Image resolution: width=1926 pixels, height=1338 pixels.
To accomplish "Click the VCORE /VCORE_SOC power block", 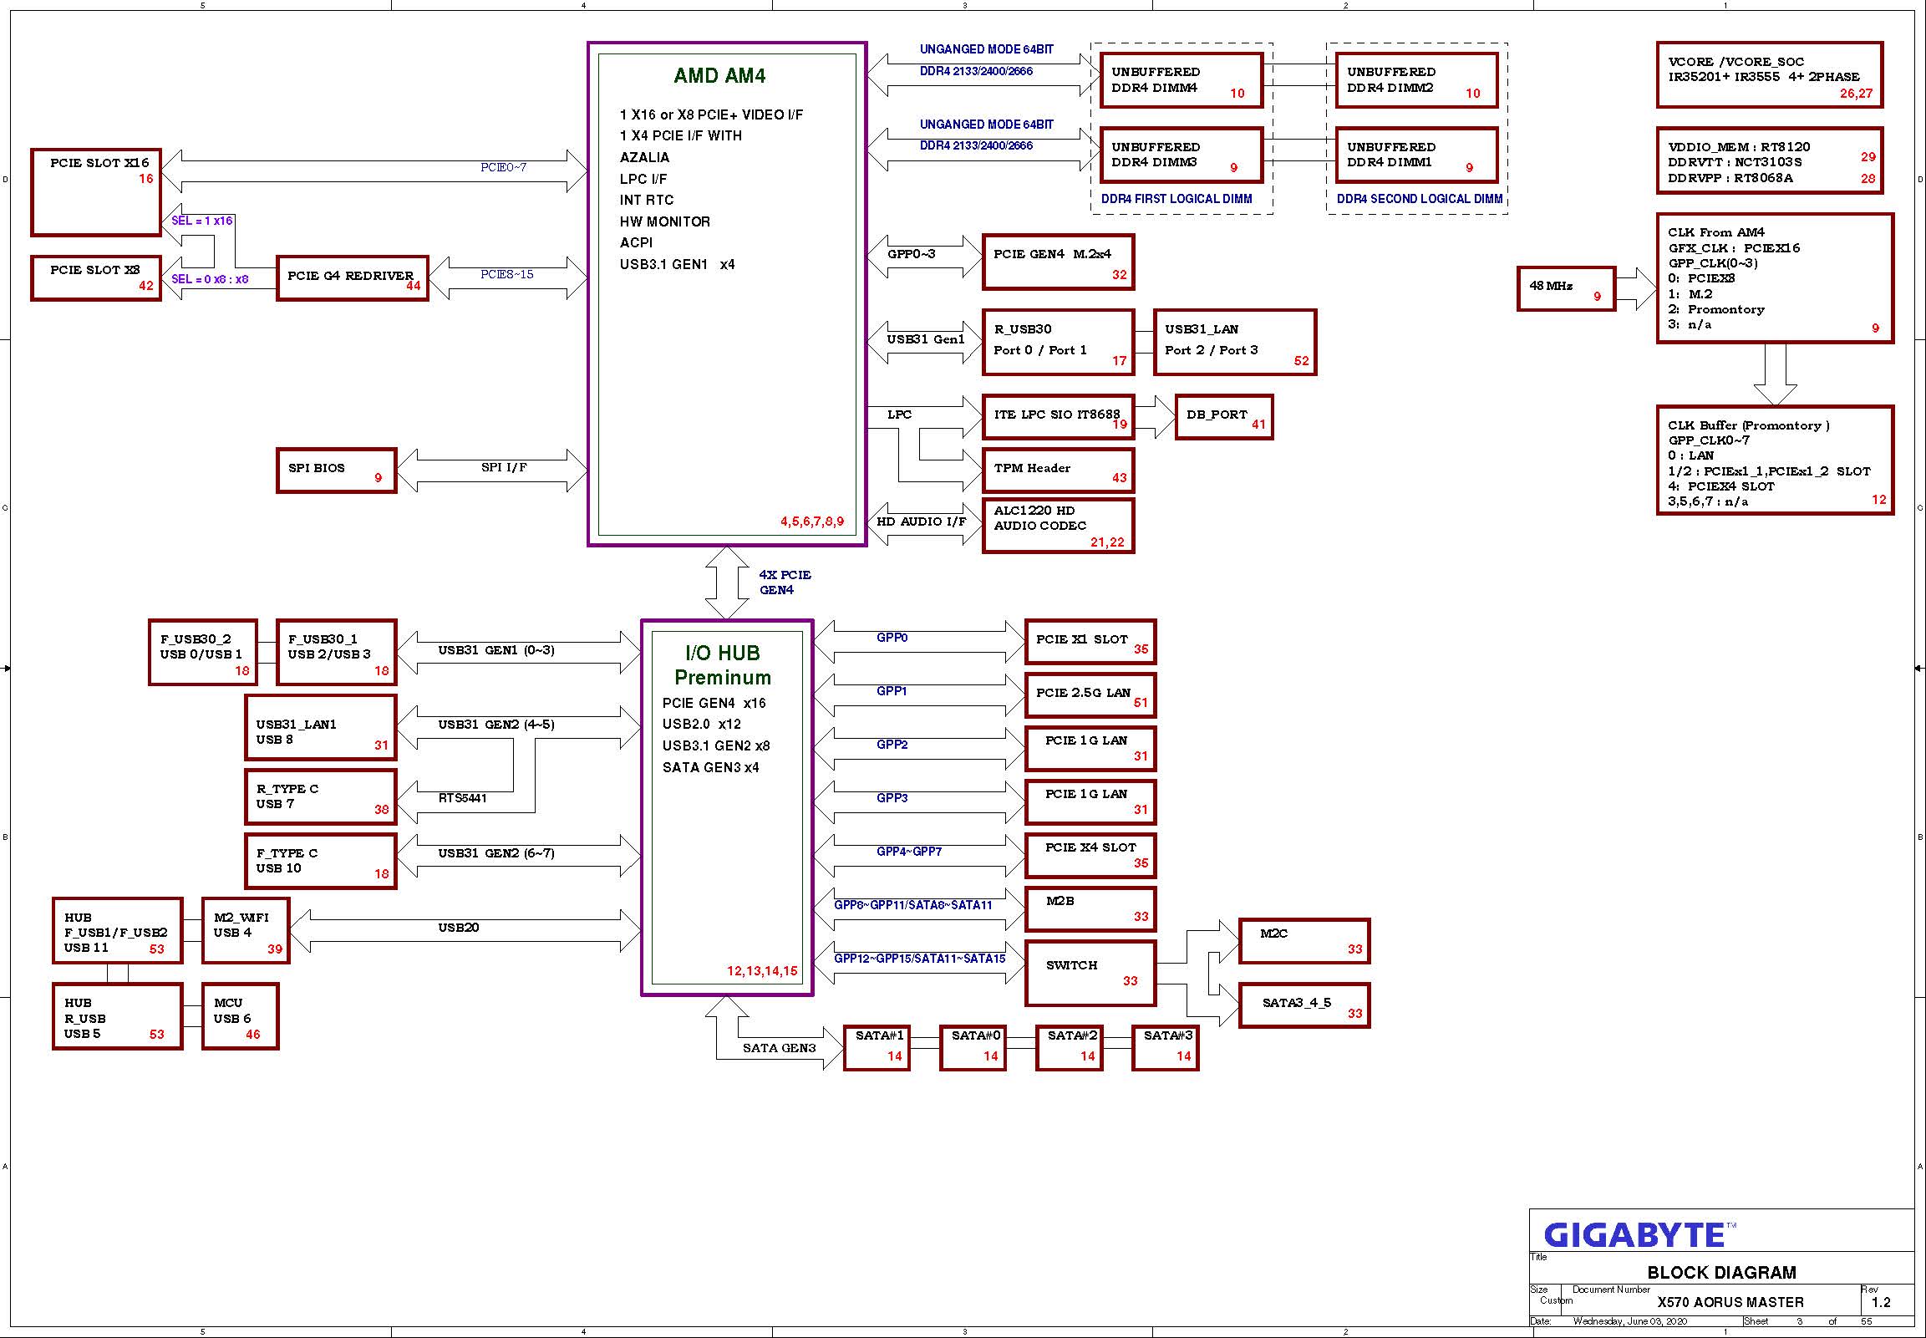I will pyautogui.click(x=1768, y=75).
